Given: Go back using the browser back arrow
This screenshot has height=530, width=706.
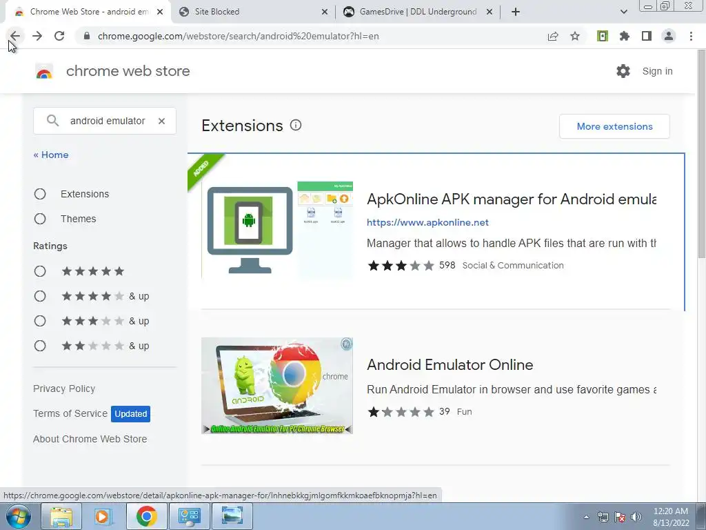Looking at the screenshot, I should pos(15,36).
